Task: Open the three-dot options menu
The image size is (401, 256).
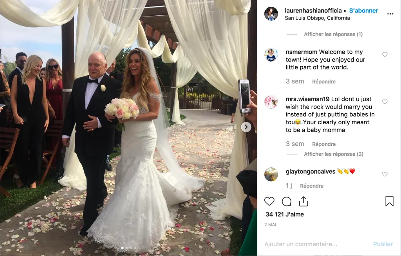Action: [x=390, y=14]
